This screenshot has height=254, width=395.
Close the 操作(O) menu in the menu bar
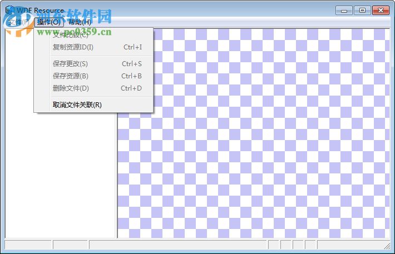click(x=49, y=22)
